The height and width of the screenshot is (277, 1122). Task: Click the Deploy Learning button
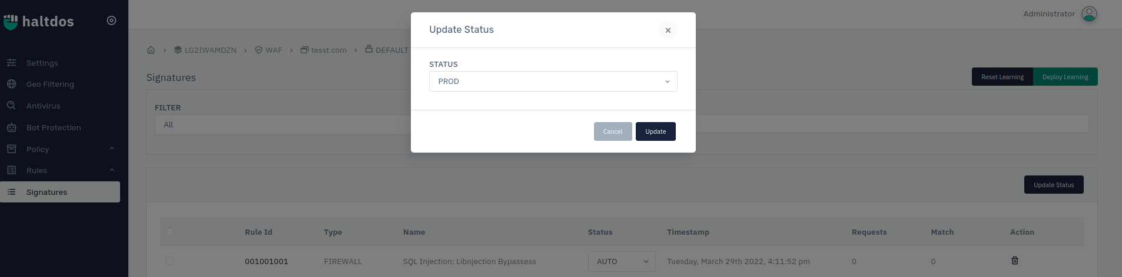pos(1065,77)
